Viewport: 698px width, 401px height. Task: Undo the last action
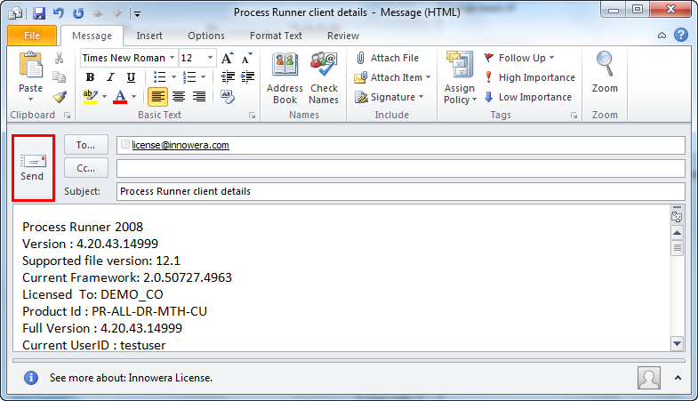pyautogui.click(x=59, y=13)
